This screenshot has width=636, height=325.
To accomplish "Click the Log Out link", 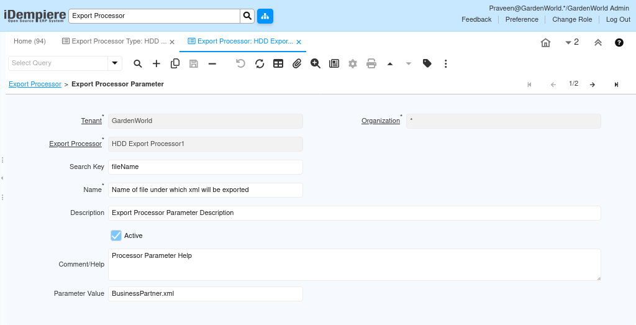I will click(618, 19).
